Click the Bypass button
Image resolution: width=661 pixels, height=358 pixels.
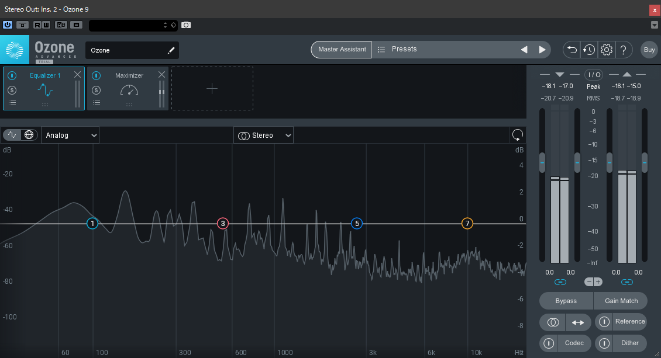coord(566,301)
